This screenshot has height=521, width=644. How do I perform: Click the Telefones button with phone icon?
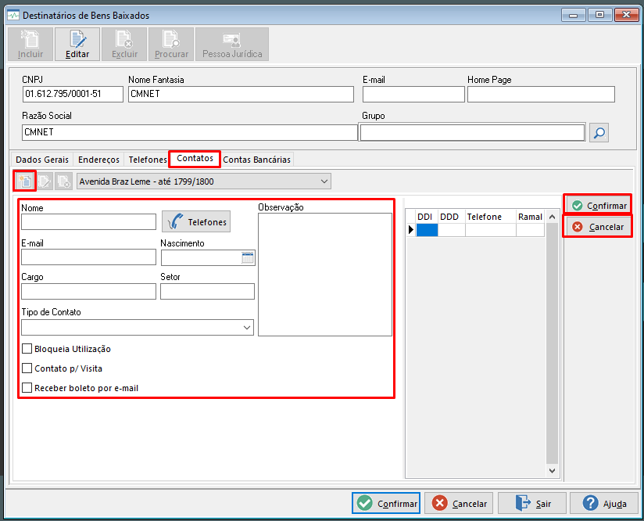[196, 221]
